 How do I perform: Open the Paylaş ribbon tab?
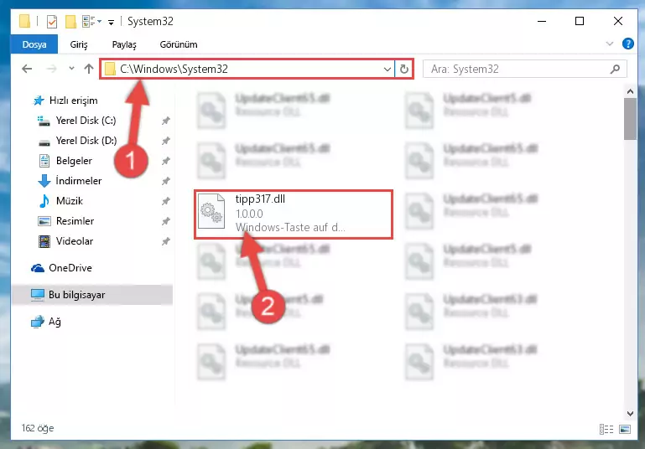pyautogui.click(x=124, y=44)
